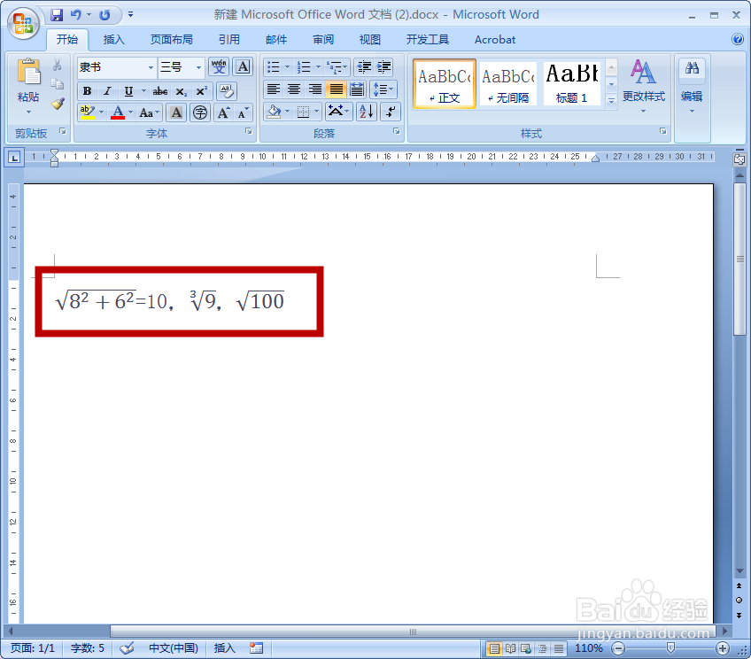751x659 pixels.
Task: Grow font size
Action: point(223,113)
